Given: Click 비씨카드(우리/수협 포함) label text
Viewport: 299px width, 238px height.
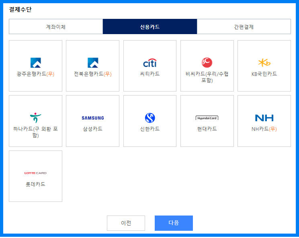Looking at the screenshot, I should tap(207, 77).
